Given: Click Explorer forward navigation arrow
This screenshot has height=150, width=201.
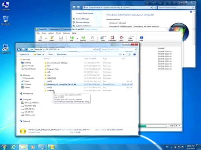Looking at the screenshot, I should pos(23,49).
